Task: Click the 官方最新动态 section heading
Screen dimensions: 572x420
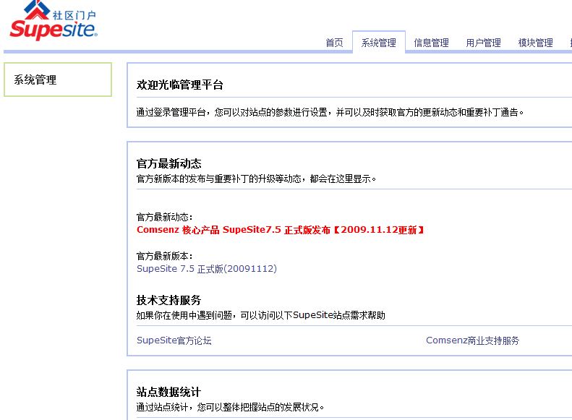Action: [169, 163]
